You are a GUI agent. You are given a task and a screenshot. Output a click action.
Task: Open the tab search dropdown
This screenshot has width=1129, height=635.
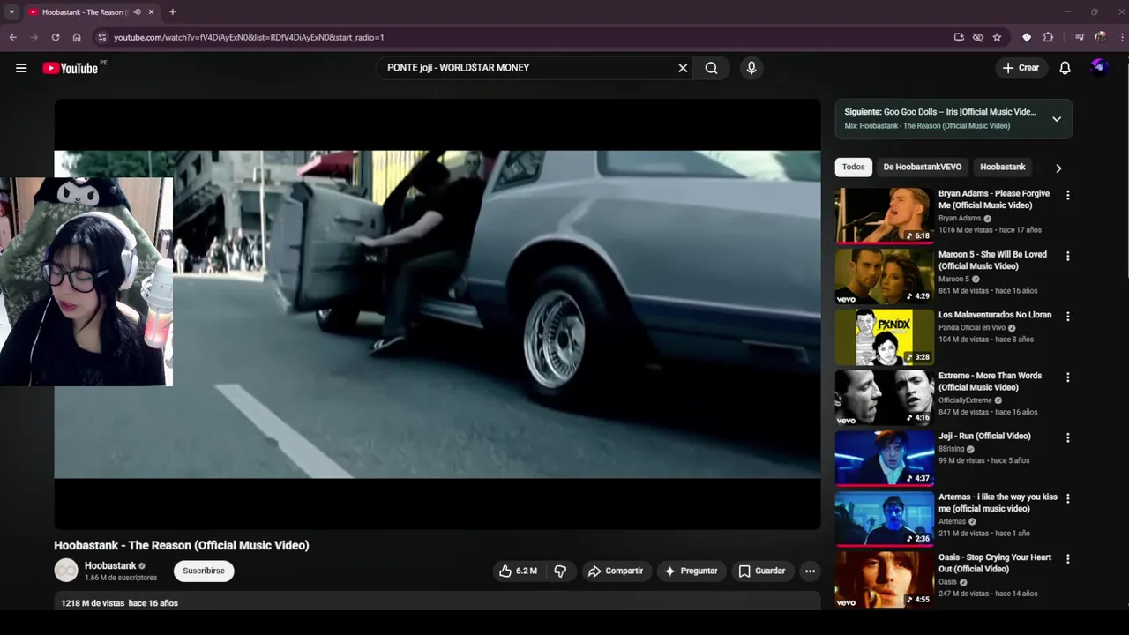(11, 12)
